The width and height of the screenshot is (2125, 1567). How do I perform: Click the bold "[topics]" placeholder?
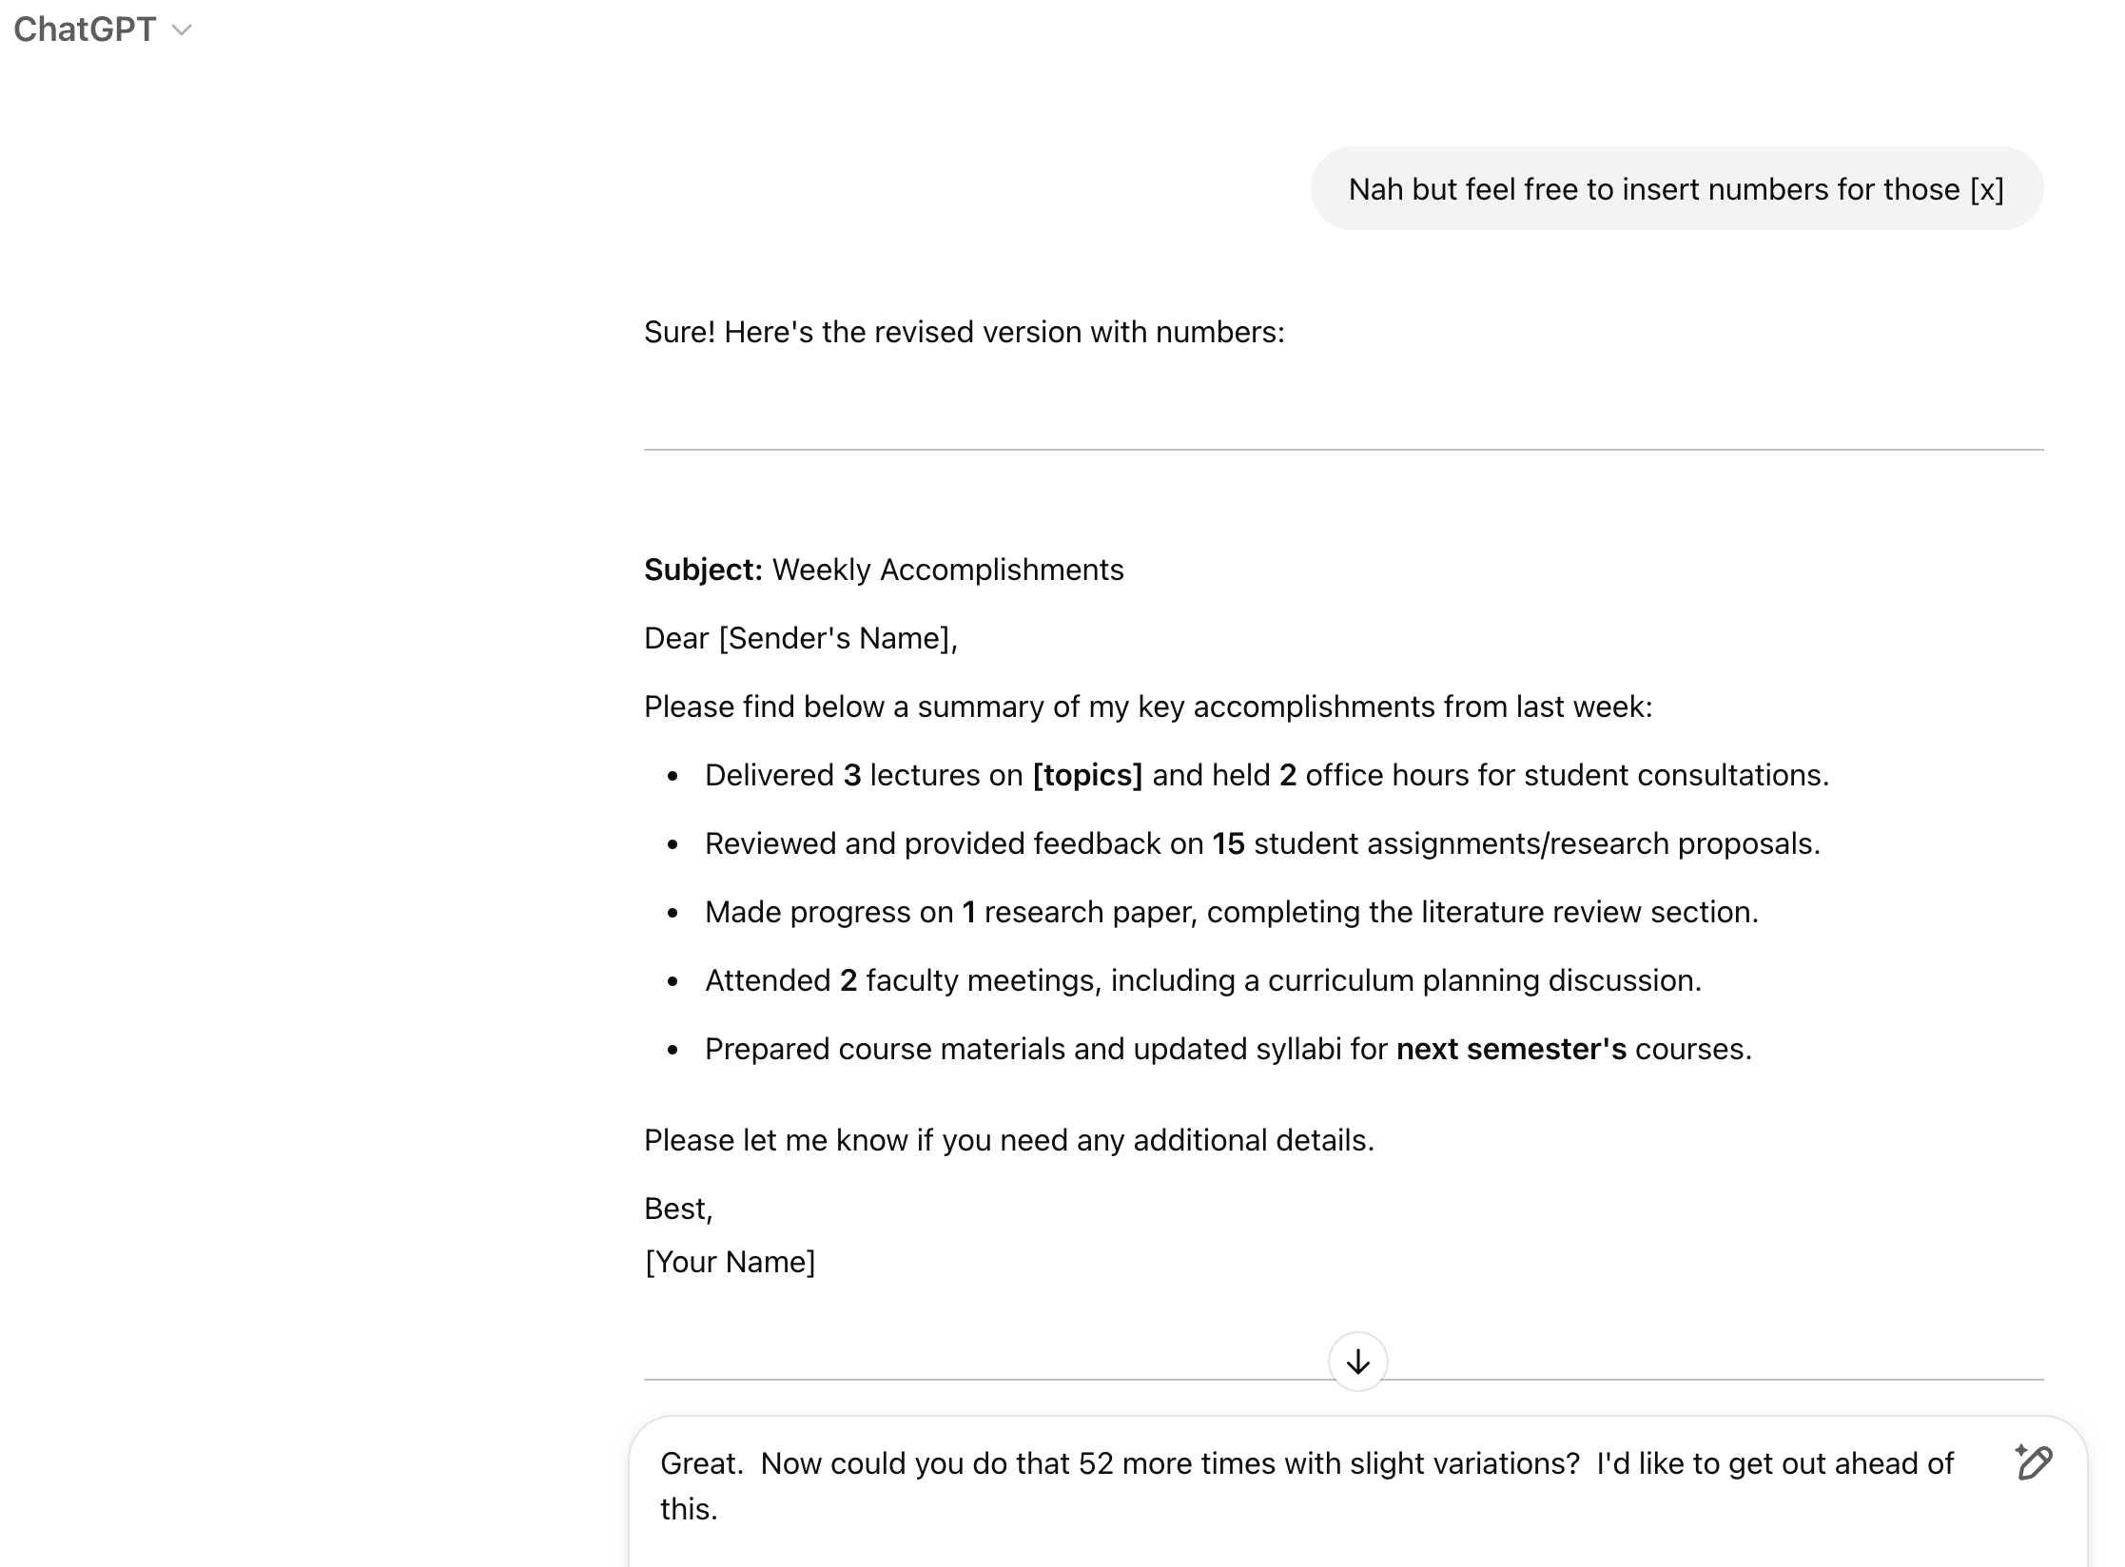1087,775
